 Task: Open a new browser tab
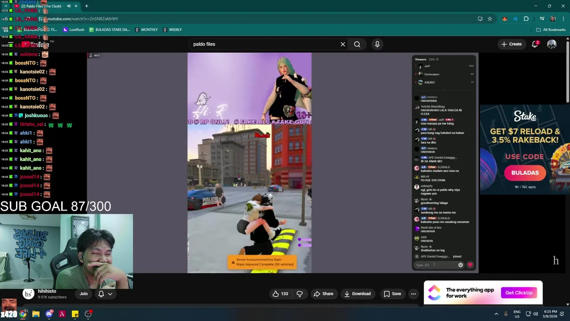tap(86, 6)
